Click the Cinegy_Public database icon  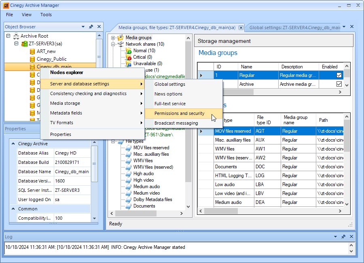[32, 59]
